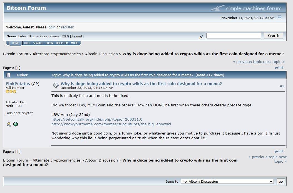Screen dimensions: 293x193
Task: Open top breadcrumb Altcoin Discussion
Action: point(101,54)
